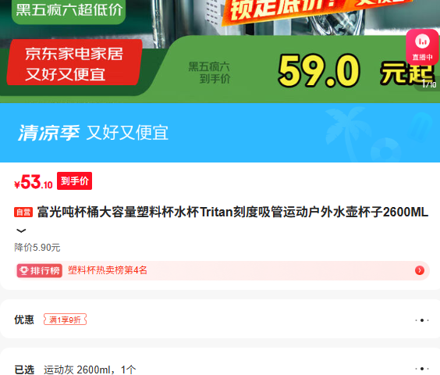Open the 已选 row three-dots menu
The height and width of the screenshot is (375, 440).
tap(422, 368)
